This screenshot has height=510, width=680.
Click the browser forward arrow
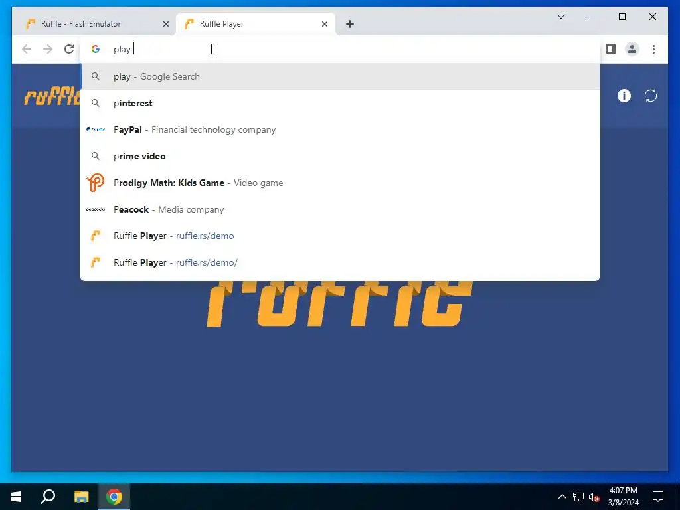tap(48, 49)
